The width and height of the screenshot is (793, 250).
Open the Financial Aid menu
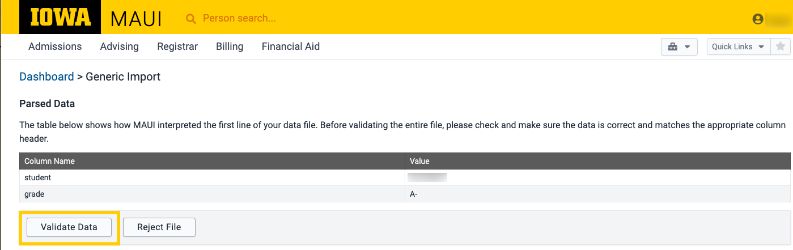tap(291, 46)
